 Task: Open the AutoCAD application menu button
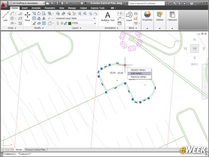[x=4, y=4]
